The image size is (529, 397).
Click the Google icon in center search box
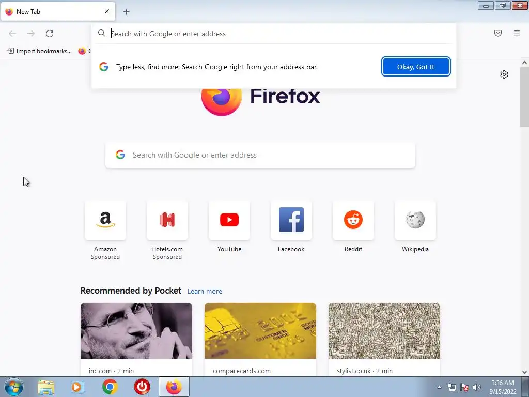120,155
